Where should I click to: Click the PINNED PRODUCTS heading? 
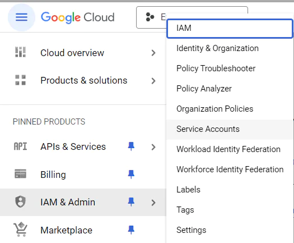click(49, 122)
